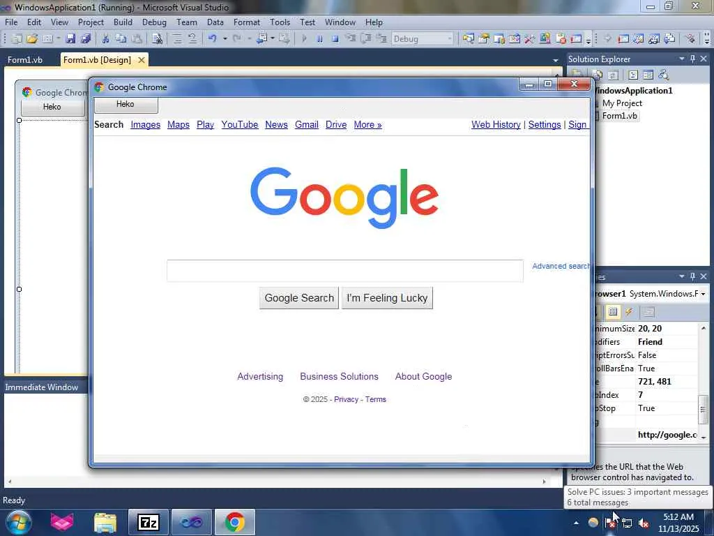Click the I'm Feeling Lucky button
The height and width of the screenshot is (536, 714).
click(387, 297)
